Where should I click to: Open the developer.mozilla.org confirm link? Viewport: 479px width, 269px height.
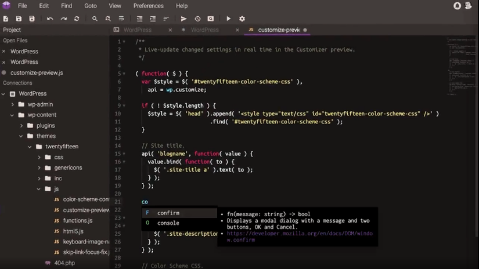(300, 237)
